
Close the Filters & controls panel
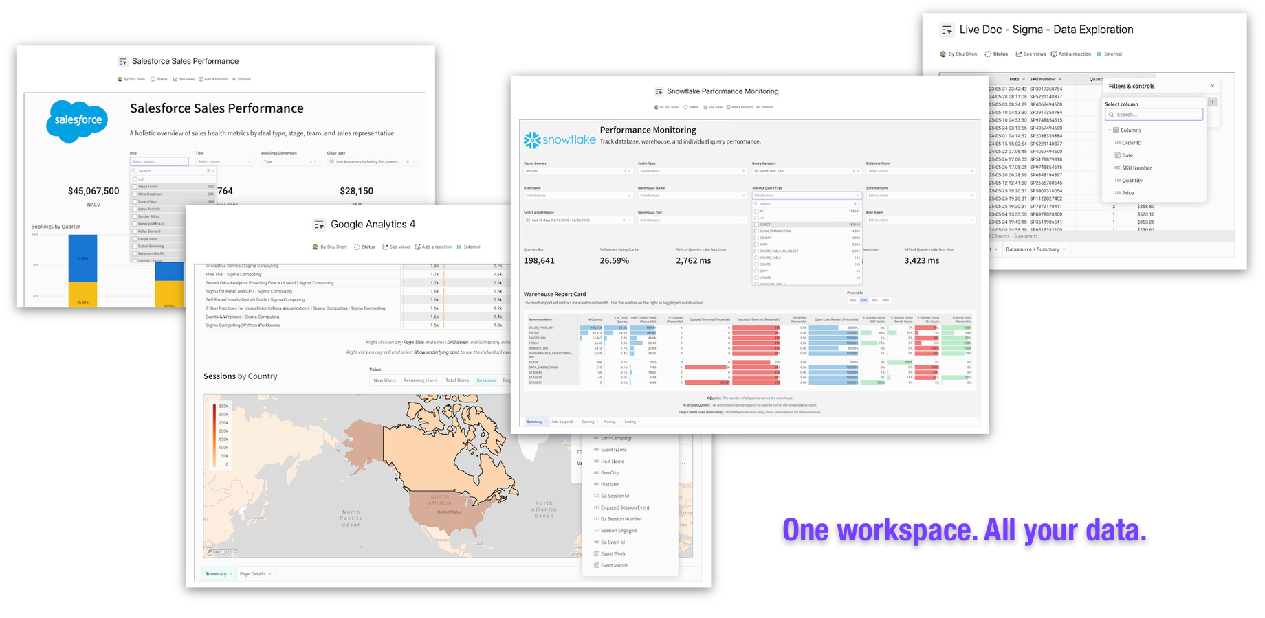(x=1213, y=86)
